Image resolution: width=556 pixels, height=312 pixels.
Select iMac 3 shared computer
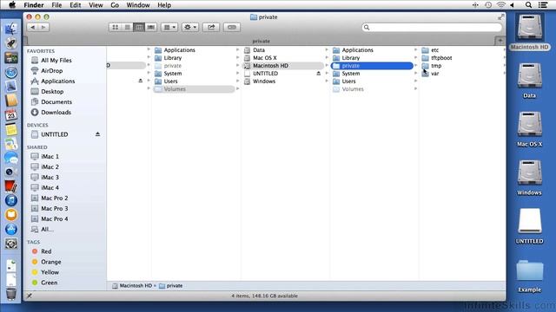click(50, 177)
